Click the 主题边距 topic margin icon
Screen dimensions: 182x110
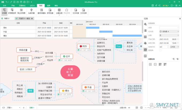(59, 10)
